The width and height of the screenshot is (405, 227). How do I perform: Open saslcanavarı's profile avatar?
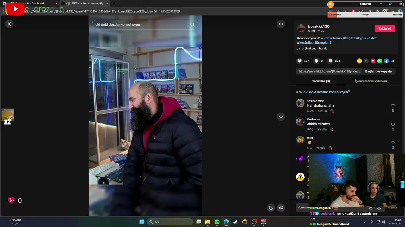tap(300, 103)
